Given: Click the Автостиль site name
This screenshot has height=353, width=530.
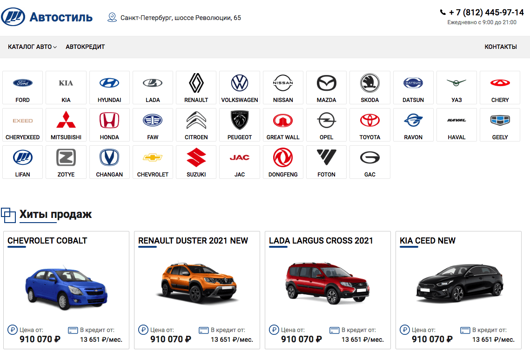Looking at the screenshot, I should 61,17.
